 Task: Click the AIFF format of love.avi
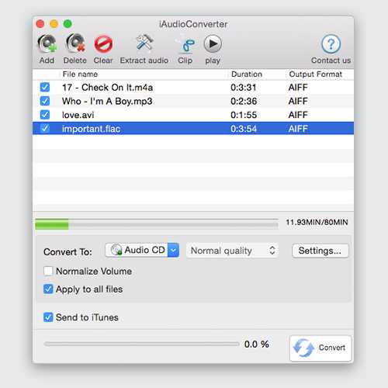(x=298, y=115)
